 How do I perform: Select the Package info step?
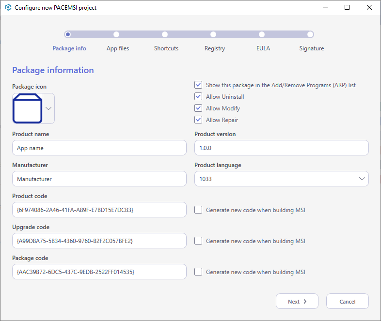point(69,48)
